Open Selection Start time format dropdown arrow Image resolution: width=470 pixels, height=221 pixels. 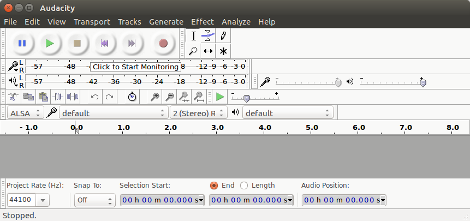tap(201, 200)
